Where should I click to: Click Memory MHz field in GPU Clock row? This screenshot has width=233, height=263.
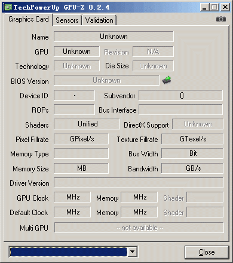click(139, 197)
